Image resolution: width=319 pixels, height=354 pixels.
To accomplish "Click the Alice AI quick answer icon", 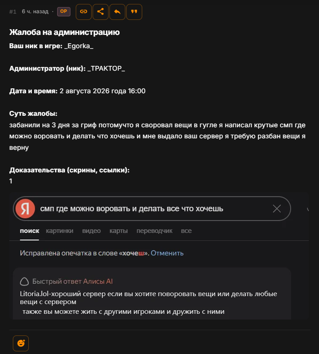I will pyautogui.click(x=24, y=282).
